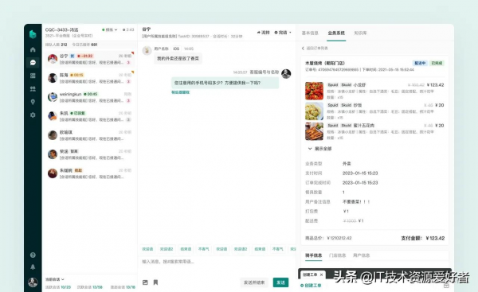Screen dimensions: 478x292
Task: Switch to the 业务系统 tab
Action: (x=336, y=33)
